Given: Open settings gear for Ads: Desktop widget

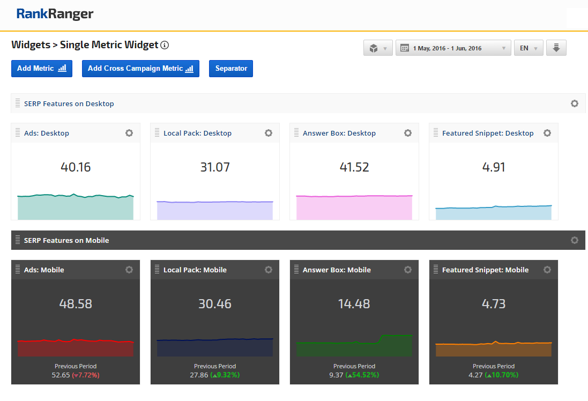Looking at the screenshot, I should [129, 133].
